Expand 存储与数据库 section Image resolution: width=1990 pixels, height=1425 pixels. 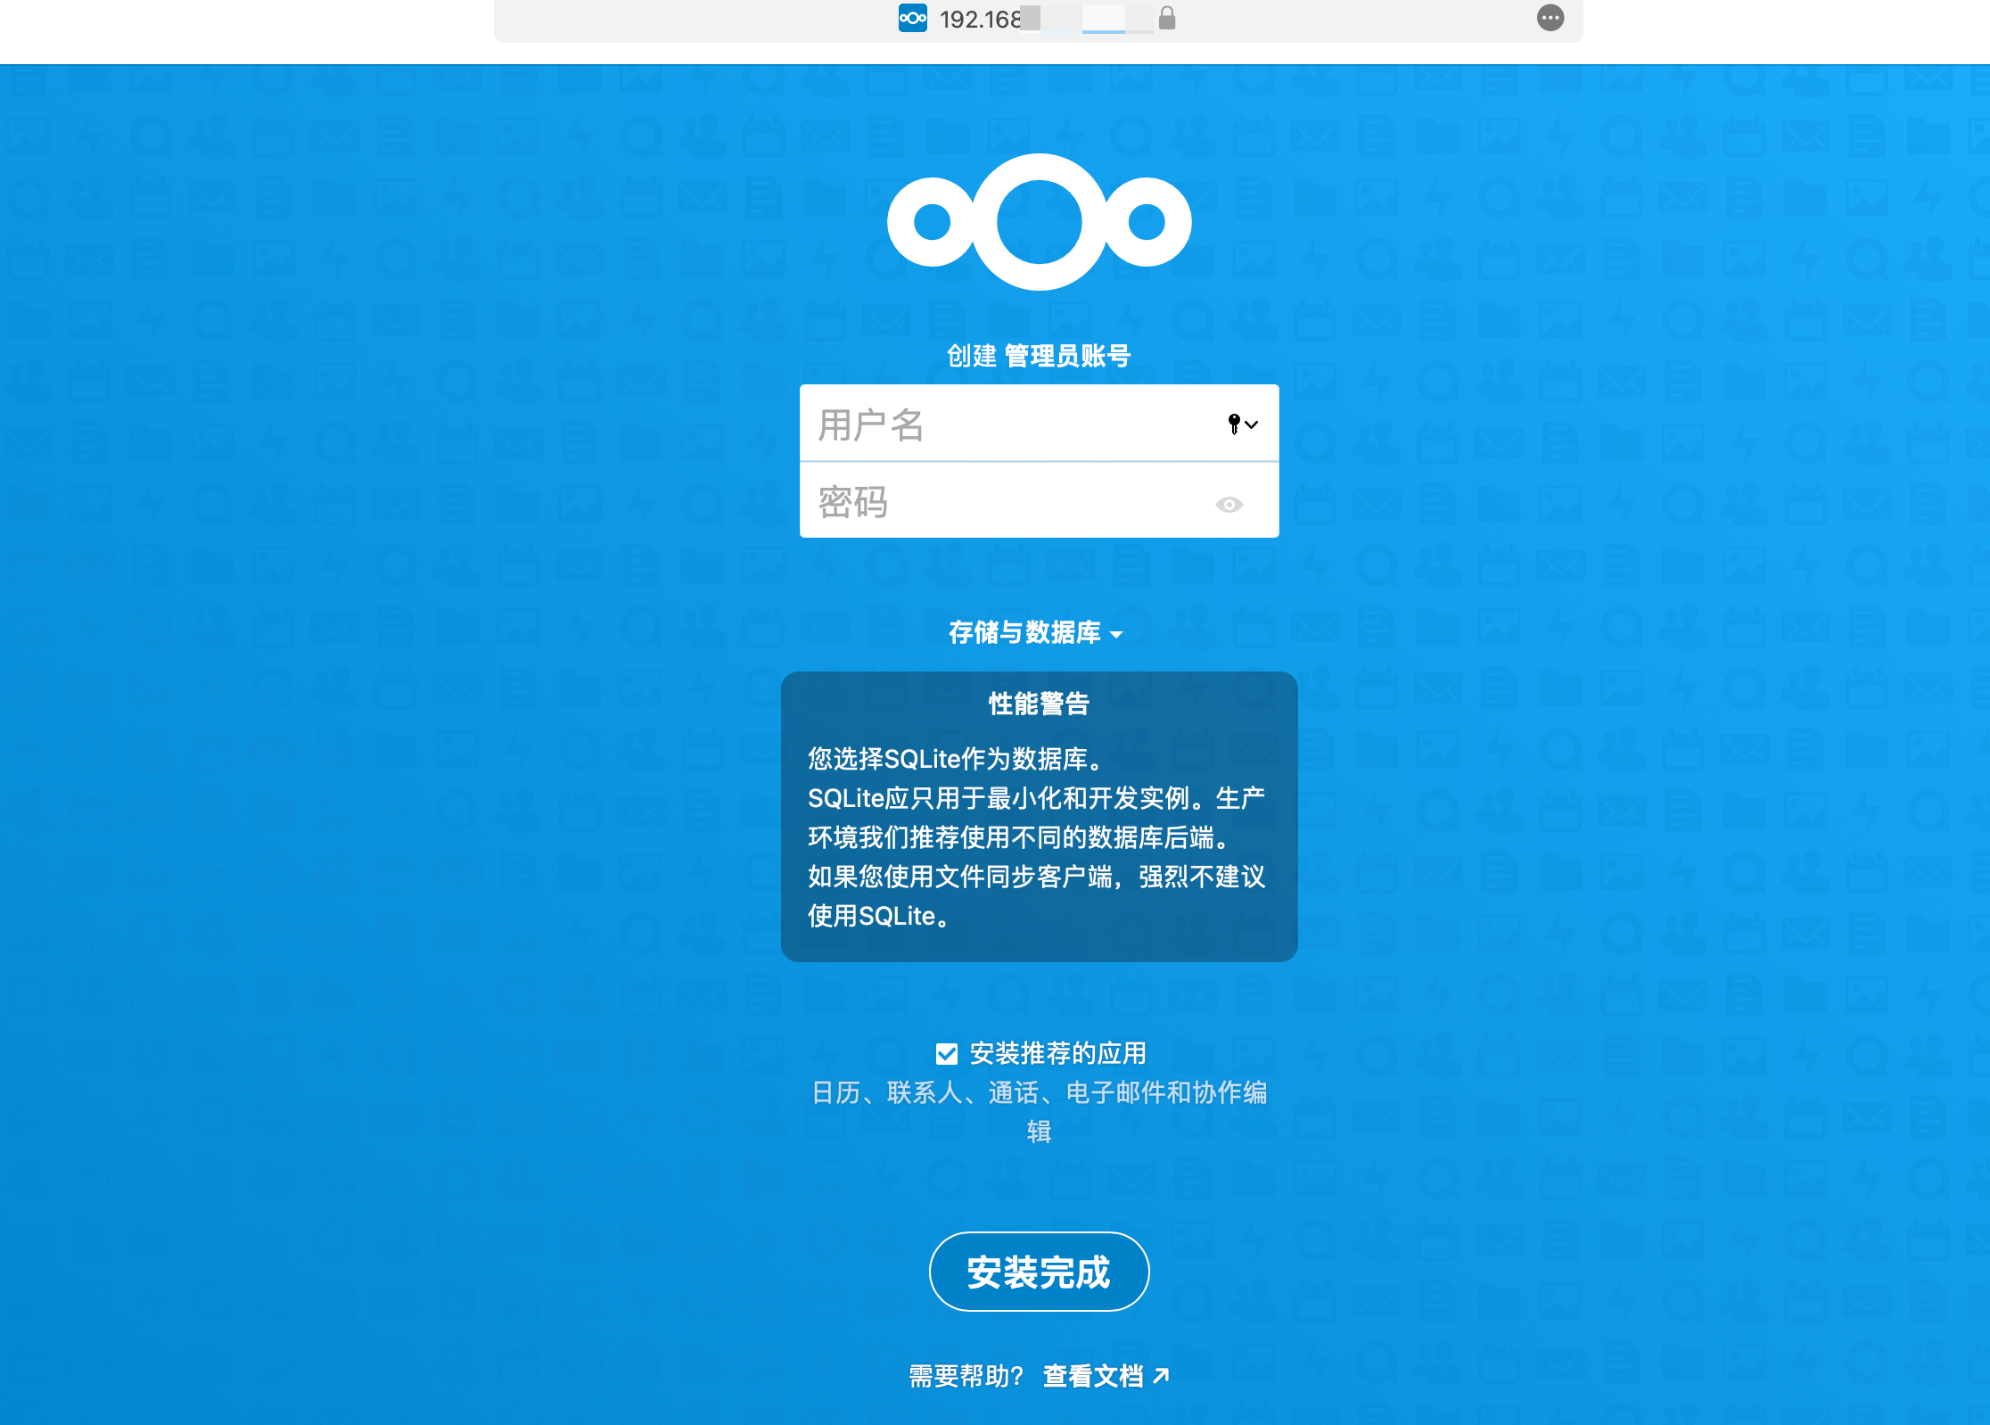click(x=1035, y=632)
